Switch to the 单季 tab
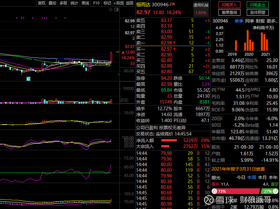The width and height of the screenshot is (280, 209). click(239, 21)
